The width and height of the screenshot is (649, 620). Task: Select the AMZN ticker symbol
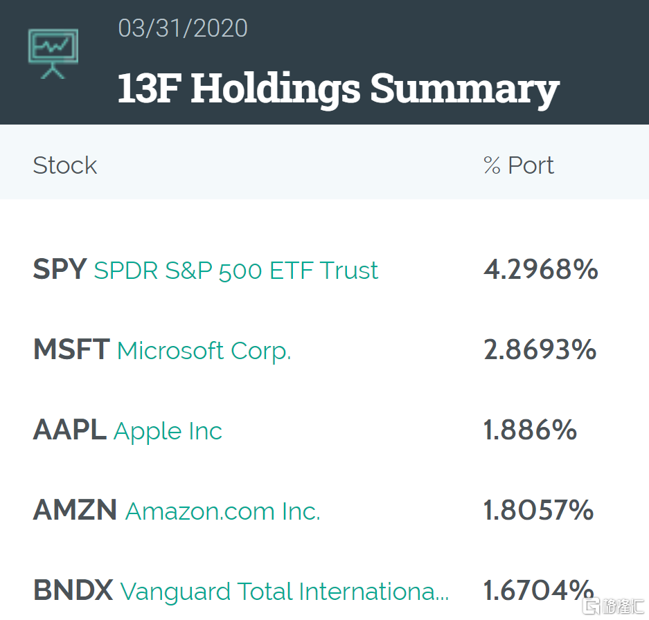(75, 511)
